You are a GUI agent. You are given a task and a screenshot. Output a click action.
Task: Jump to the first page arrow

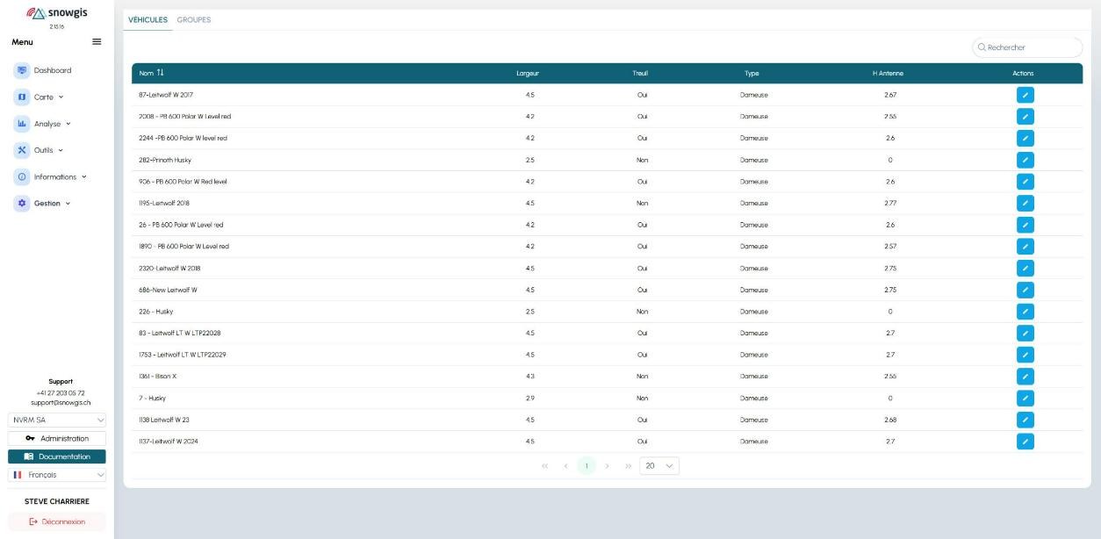click(x=545, y=466)
